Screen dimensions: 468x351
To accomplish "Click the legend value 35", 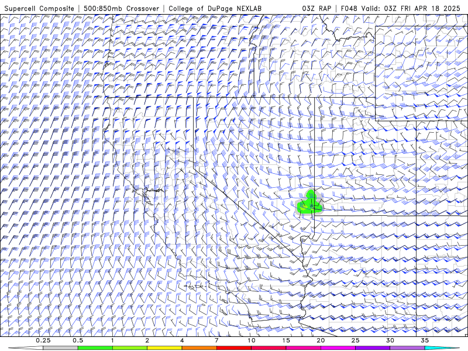I will [x=425, y=340].
